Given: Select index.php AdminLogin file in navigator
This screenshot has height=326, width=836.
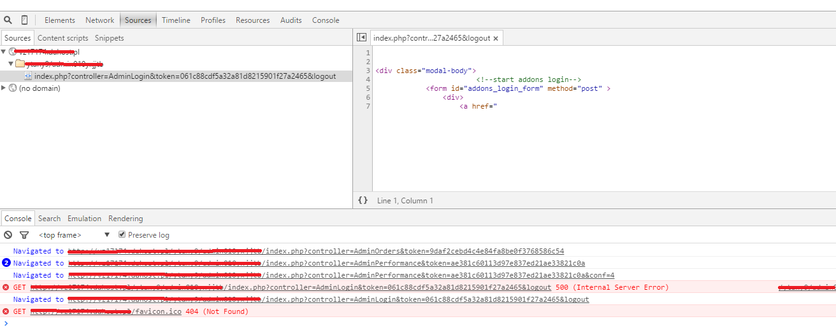Looking at the screenshot, I should 185,76.
